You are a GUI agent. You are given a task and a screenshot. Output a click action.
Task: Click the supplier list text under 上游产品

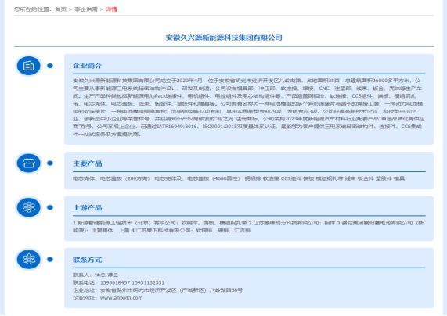[248, 227]
